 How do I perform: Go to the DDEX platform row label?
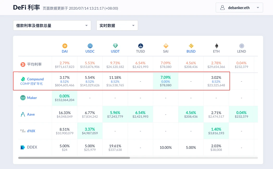[x=32, y=147]
